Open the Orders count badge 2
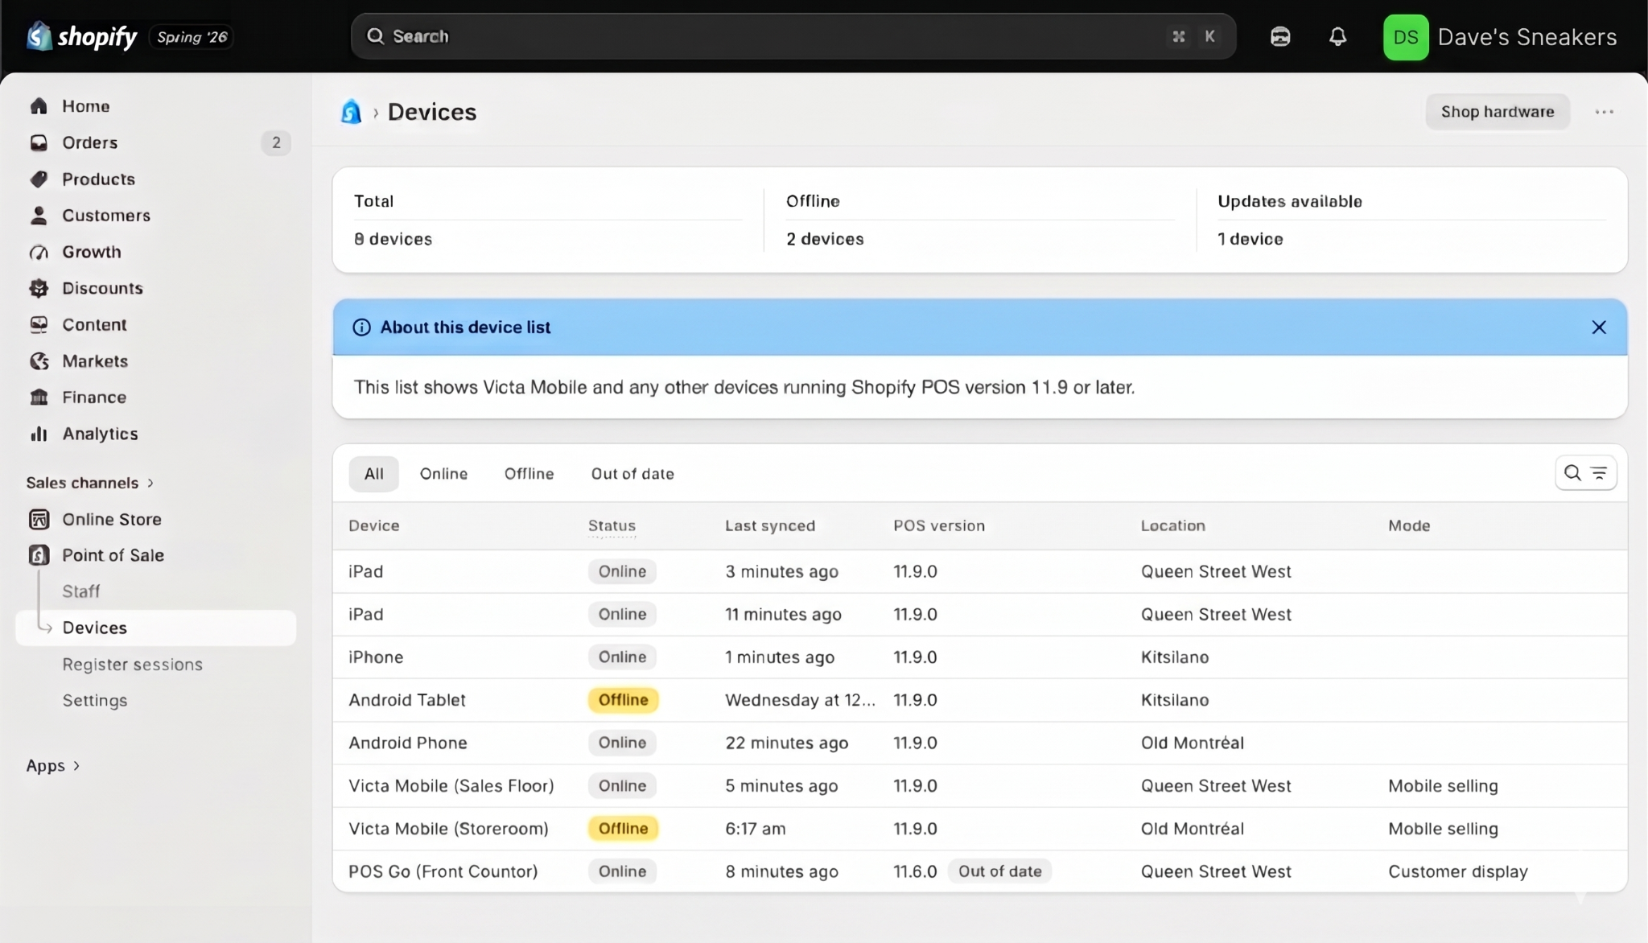 click(276, 142)
